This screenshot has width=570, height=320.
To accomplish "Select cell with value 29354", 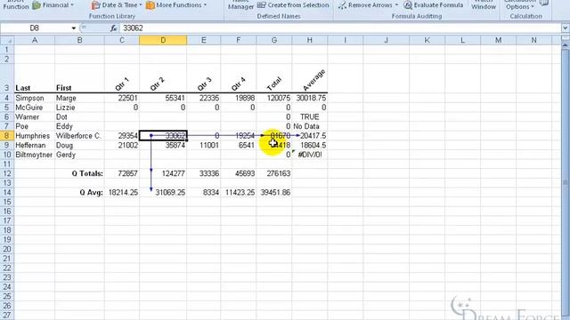I will tap(122, 136).
